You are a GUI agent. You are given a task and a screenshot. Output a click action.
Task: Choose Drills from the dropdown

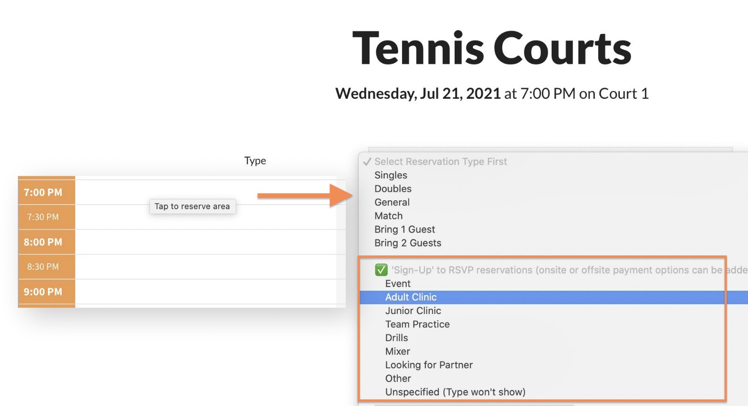coord(396,338)
